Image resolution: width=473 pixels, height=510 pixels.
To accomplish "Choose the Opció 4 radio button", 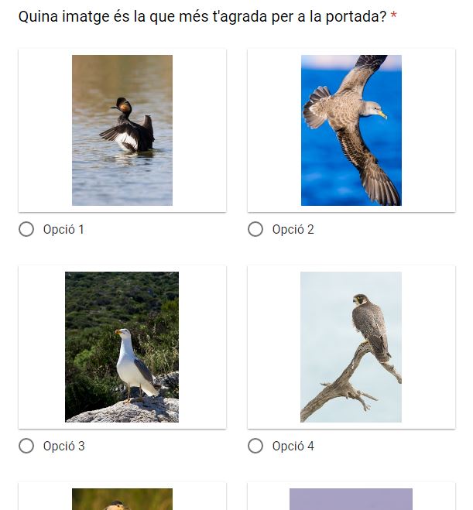I will tap(255, 446).
